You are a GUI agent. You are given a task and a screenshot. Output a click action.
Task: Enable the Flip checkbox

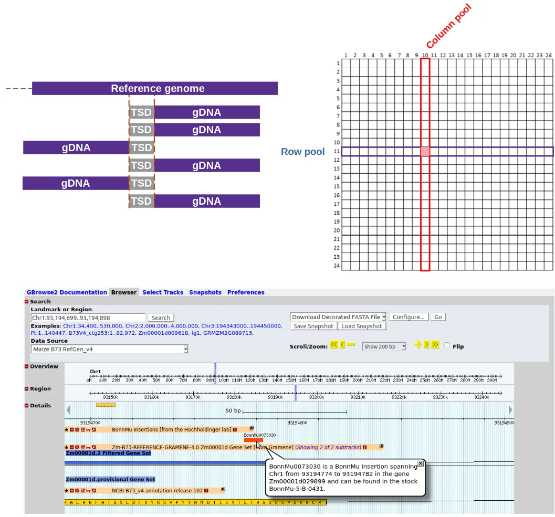[446, 345]
